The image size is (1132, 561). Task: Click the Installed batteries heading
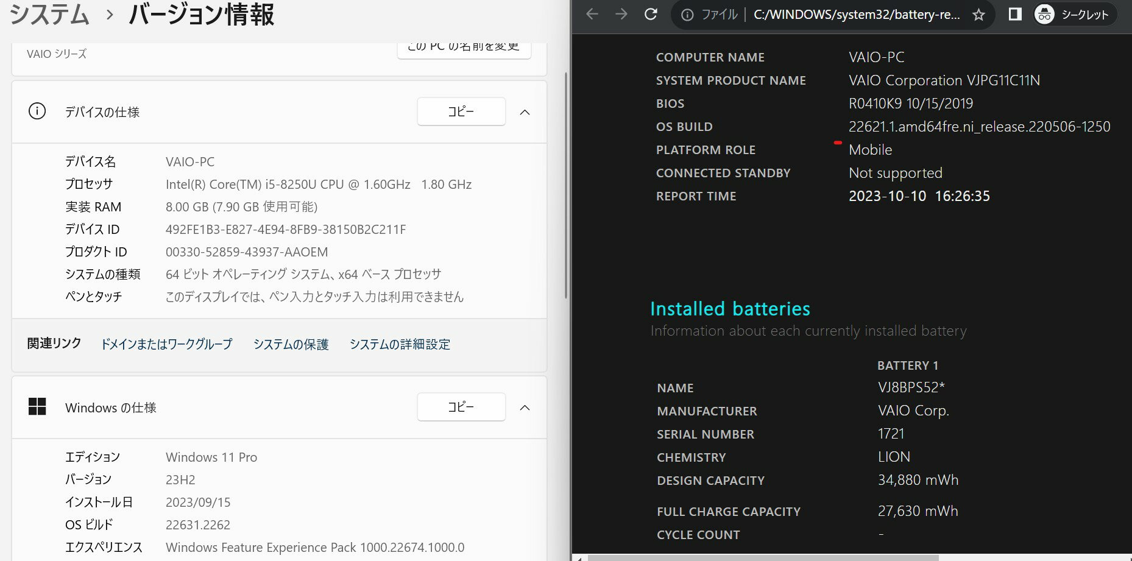point(730,309)
